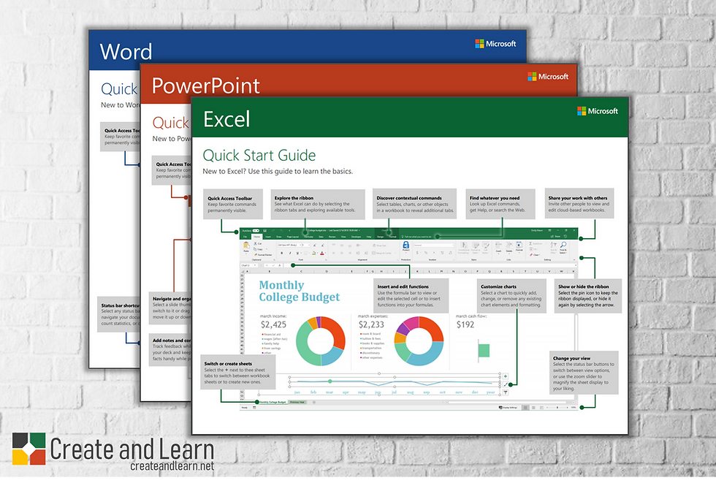Click the Name Box showing Chart 3
The height and width of the screenshot is (483, 716).
248,265
